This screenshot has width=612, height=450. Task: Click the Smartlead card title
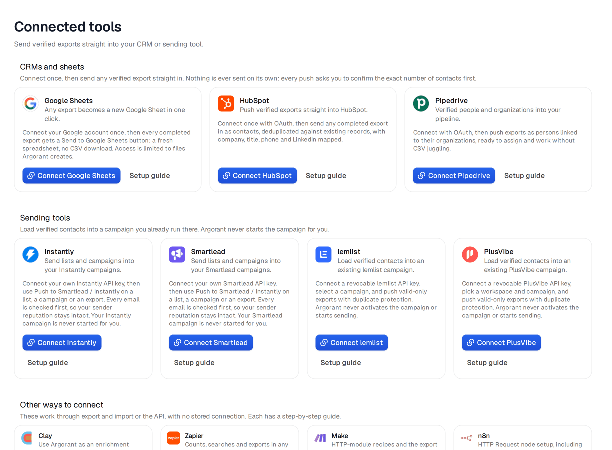tap(208, 251)
